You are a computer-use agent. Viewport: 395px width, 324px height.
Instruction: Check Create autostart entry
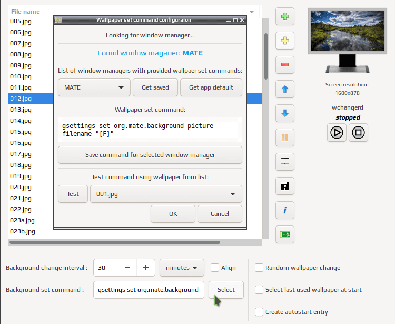(x=259, y=312)
